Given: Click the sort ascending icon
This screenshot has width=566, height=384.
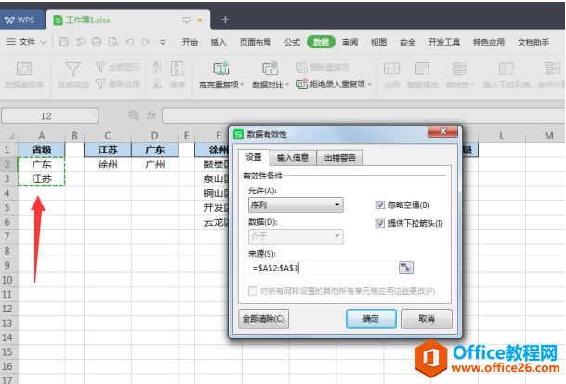Looking at the screenshot, I should point(157,67).
